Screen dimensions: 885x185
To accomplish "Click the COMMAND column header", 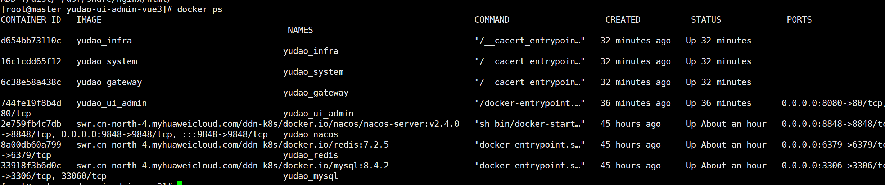I will click(x=492, y=20).
